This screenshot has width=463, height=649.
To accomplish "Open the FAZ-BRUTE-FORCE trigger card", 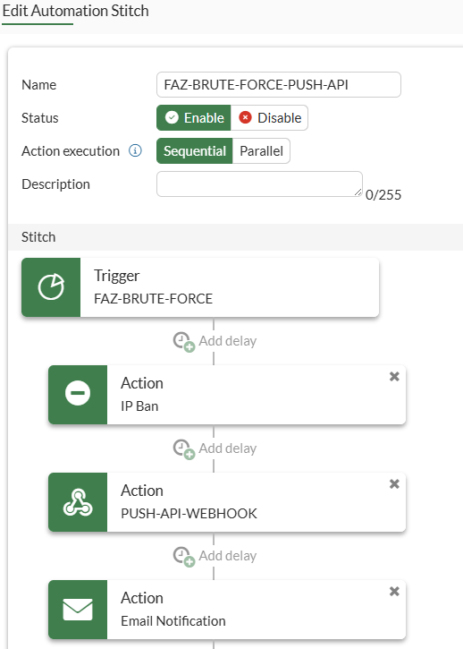I will point(200,287).
